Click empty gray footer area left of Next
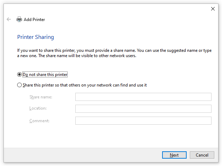This screenshot has width=222, height=166. [x=82, y=155]
